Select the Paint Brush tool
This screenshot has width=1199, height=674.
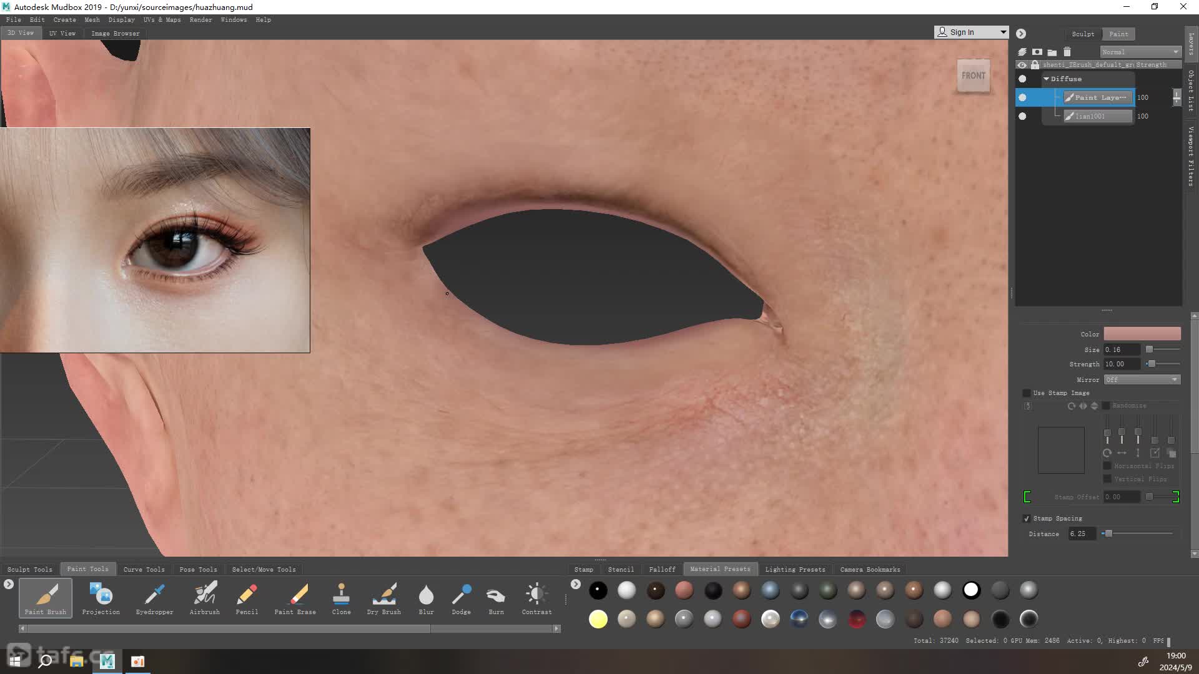pyautogui.click(x=46, y=598)
